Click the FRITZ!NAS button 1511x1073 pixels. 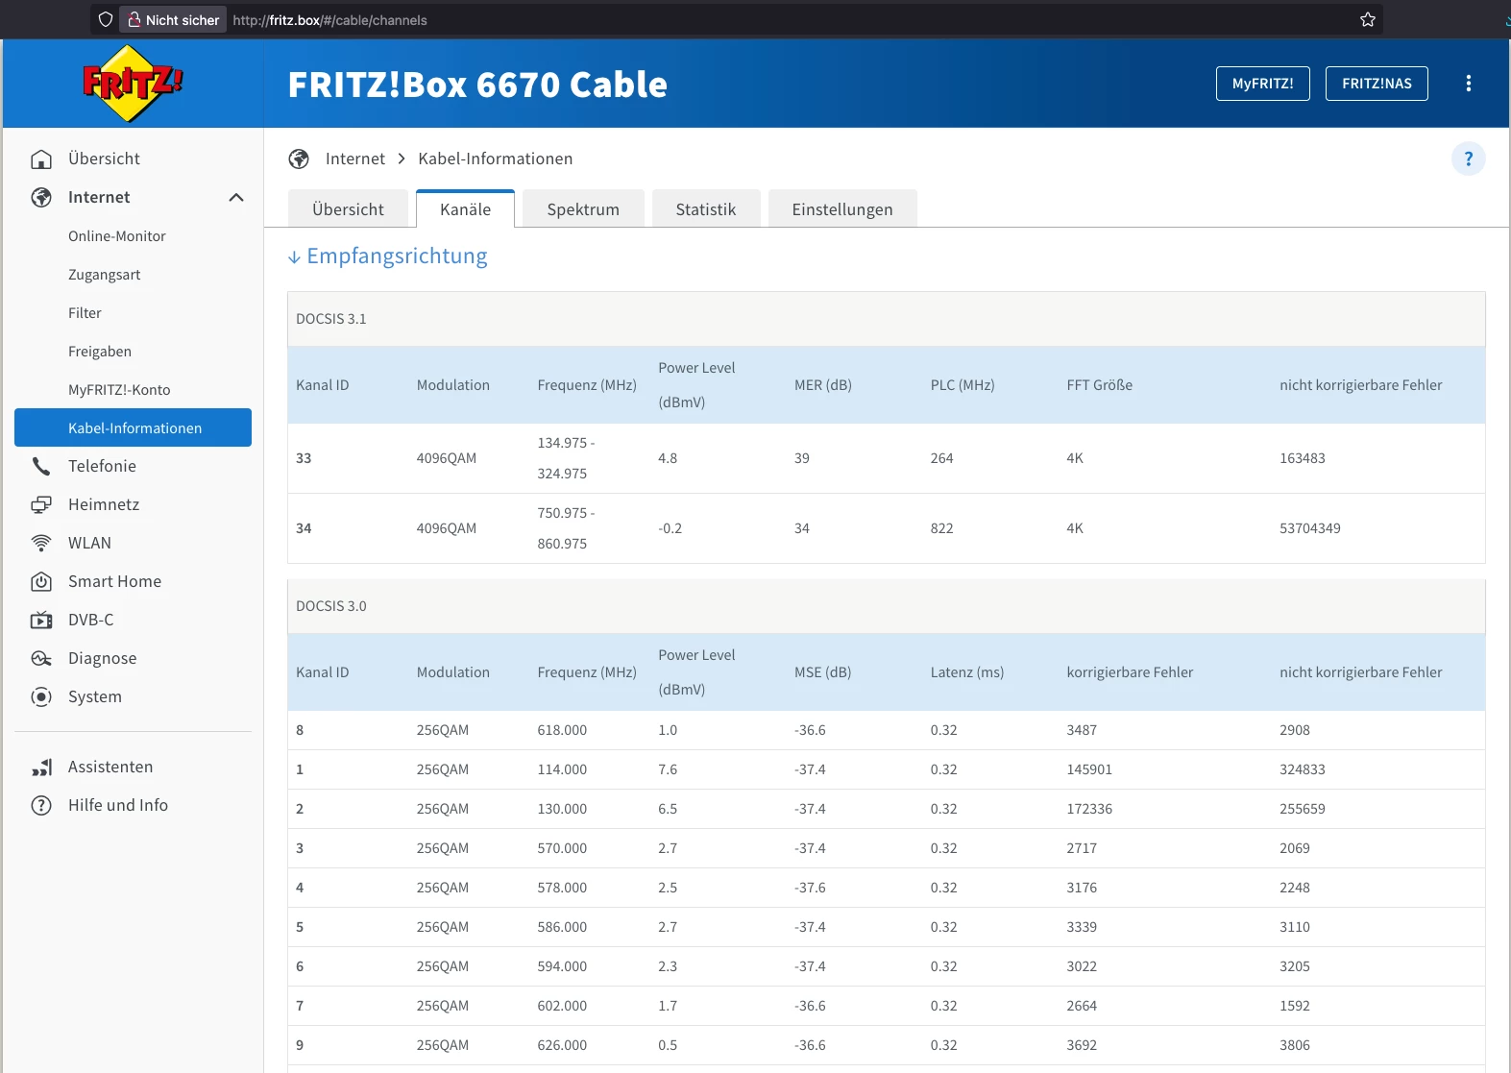1377,84
